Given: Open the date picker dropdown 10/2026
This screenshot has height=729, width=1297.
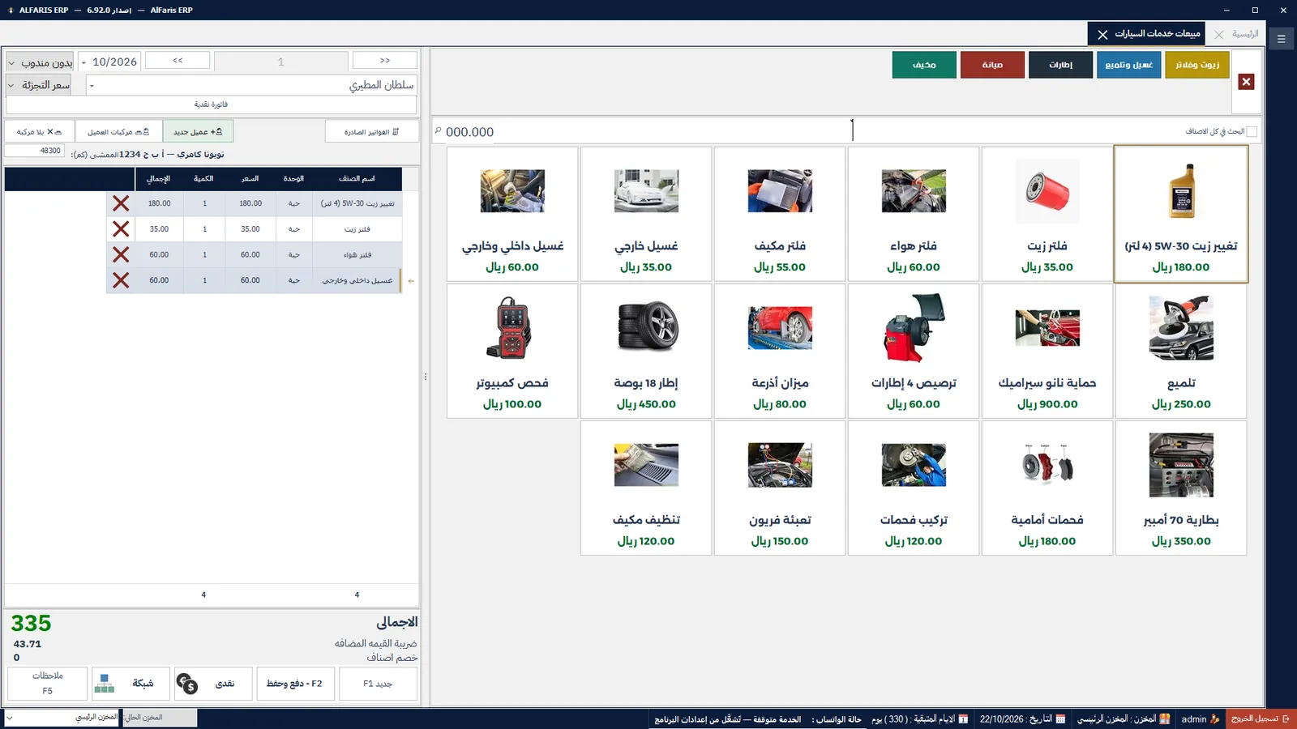Looking at the screenshot, I should coord(83,62).
